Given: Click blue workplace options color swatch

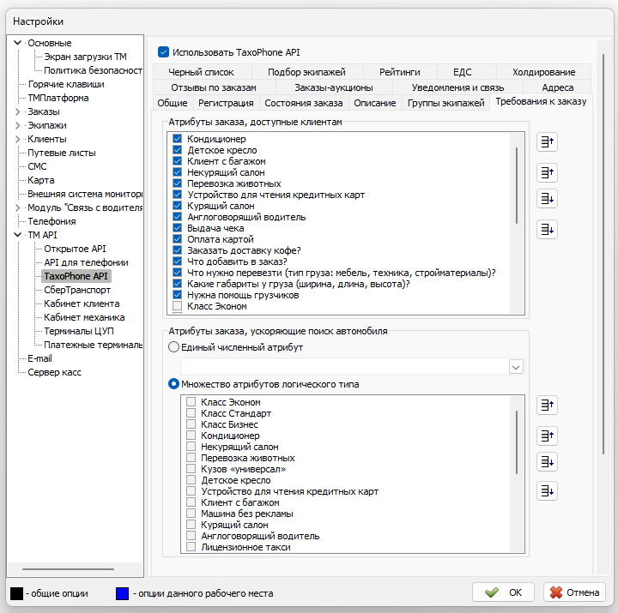Looking at the screenshot, I should pyautogui.click(x=122, y=593).
